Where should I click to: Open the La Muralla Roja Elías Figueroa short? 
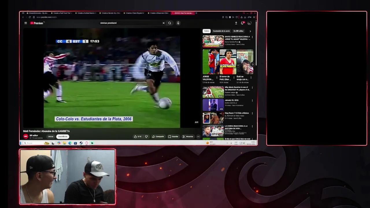228,62
